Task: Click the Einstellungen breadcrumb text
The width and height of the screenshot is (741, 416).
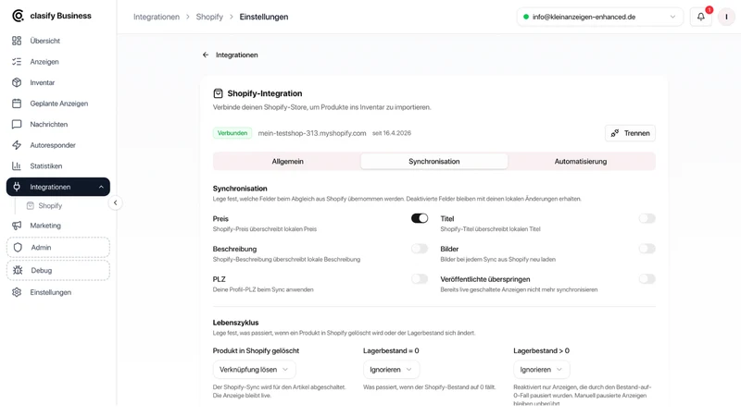Action: [264, 17]
